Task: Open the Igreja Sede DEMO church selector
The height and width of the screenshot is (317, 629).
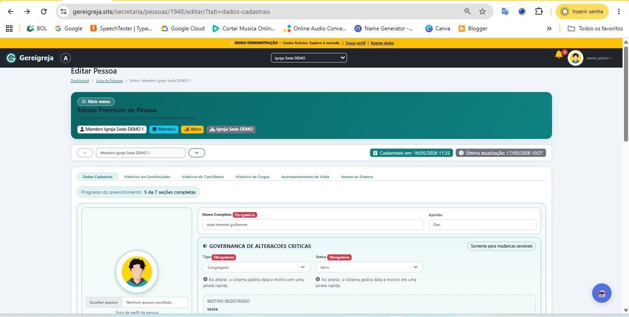Action: tap(309, 58)
